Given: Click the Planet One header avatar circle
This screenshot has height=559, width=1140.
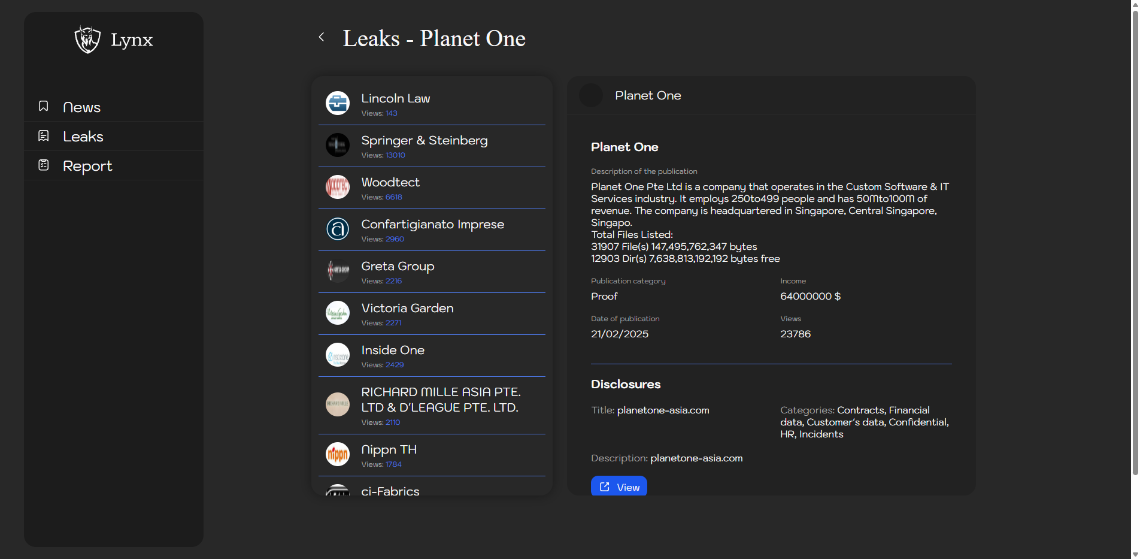Looking at the screenshot, I should pos(591,96).
